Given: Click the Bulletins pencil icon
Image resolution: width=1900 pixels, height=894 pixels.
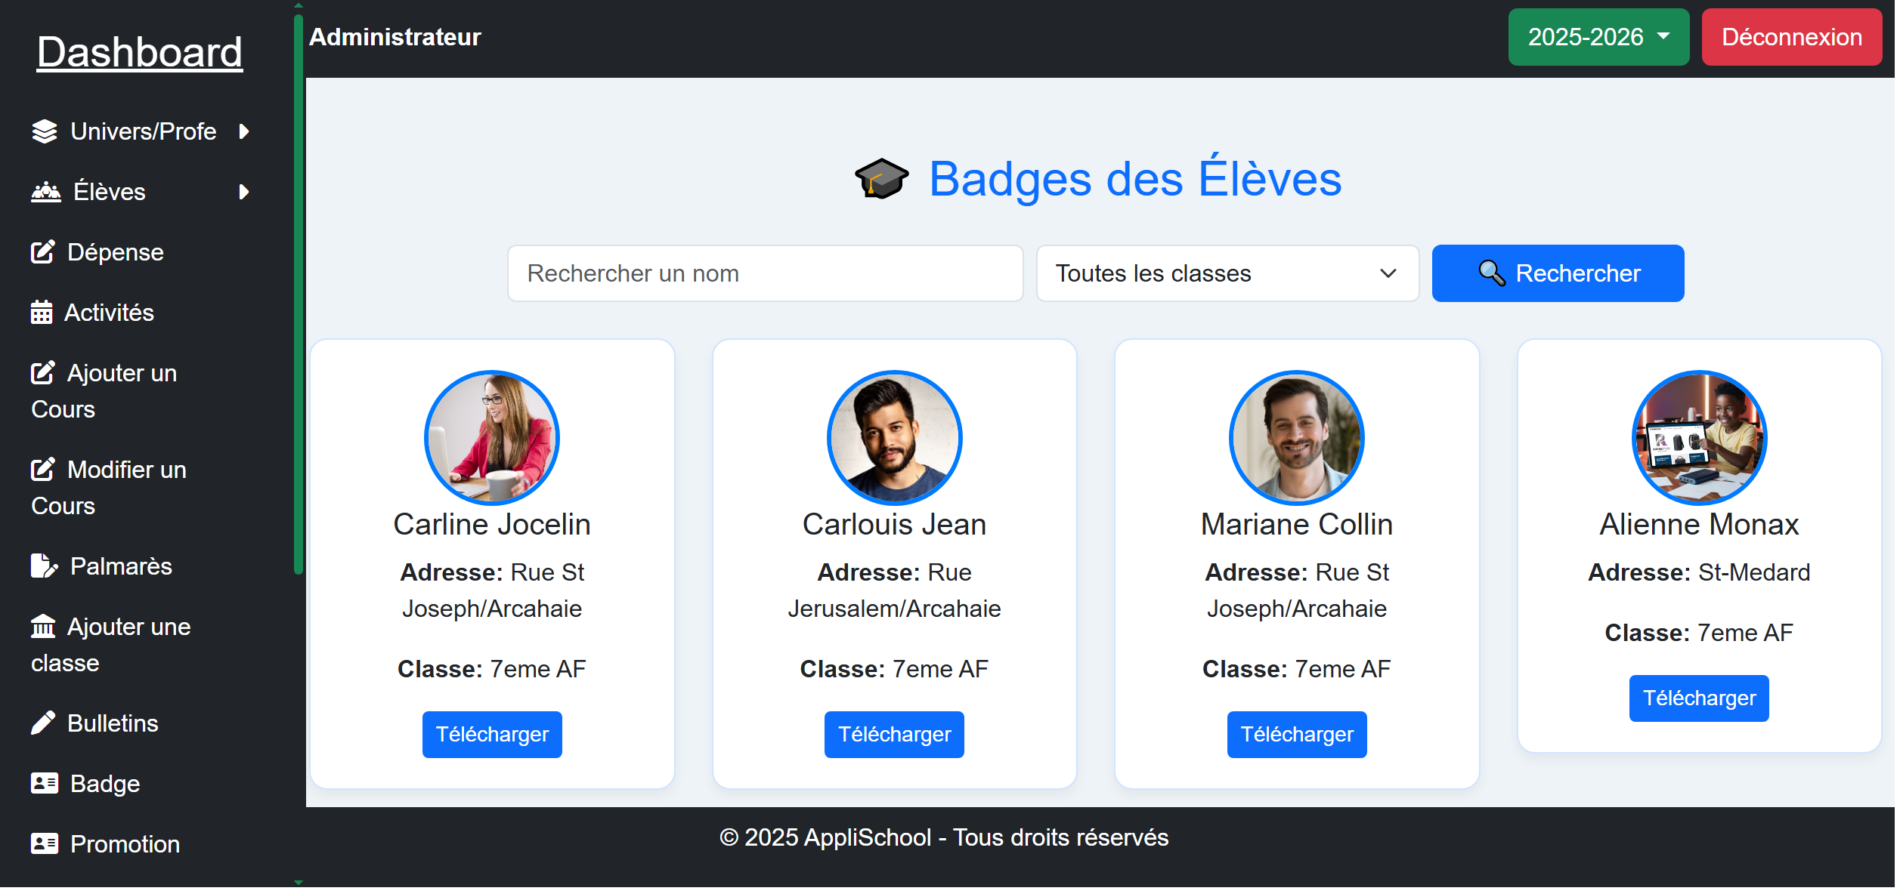Looking at the screenshot, I should 43,723.
